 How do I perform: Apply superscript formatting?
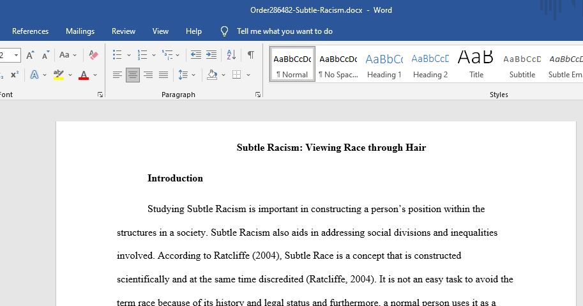click(x=15, y=75)
